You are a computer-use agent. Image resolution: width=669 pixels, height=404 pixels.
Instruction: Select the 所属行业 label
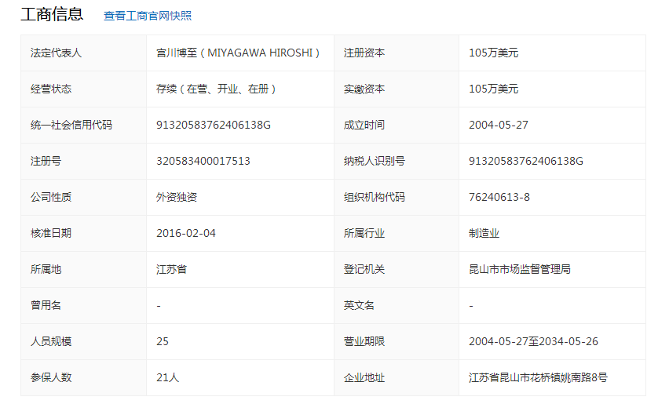tap(364, 233)
